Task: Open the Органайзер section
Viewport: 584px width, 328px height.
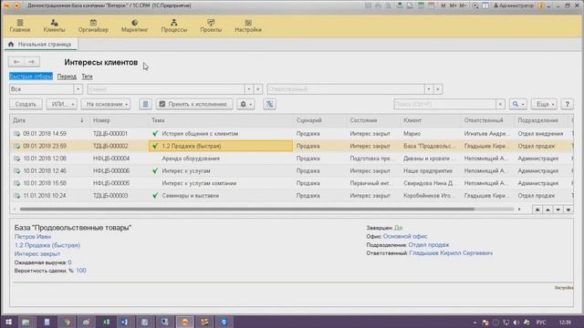Action: [93, 26]
